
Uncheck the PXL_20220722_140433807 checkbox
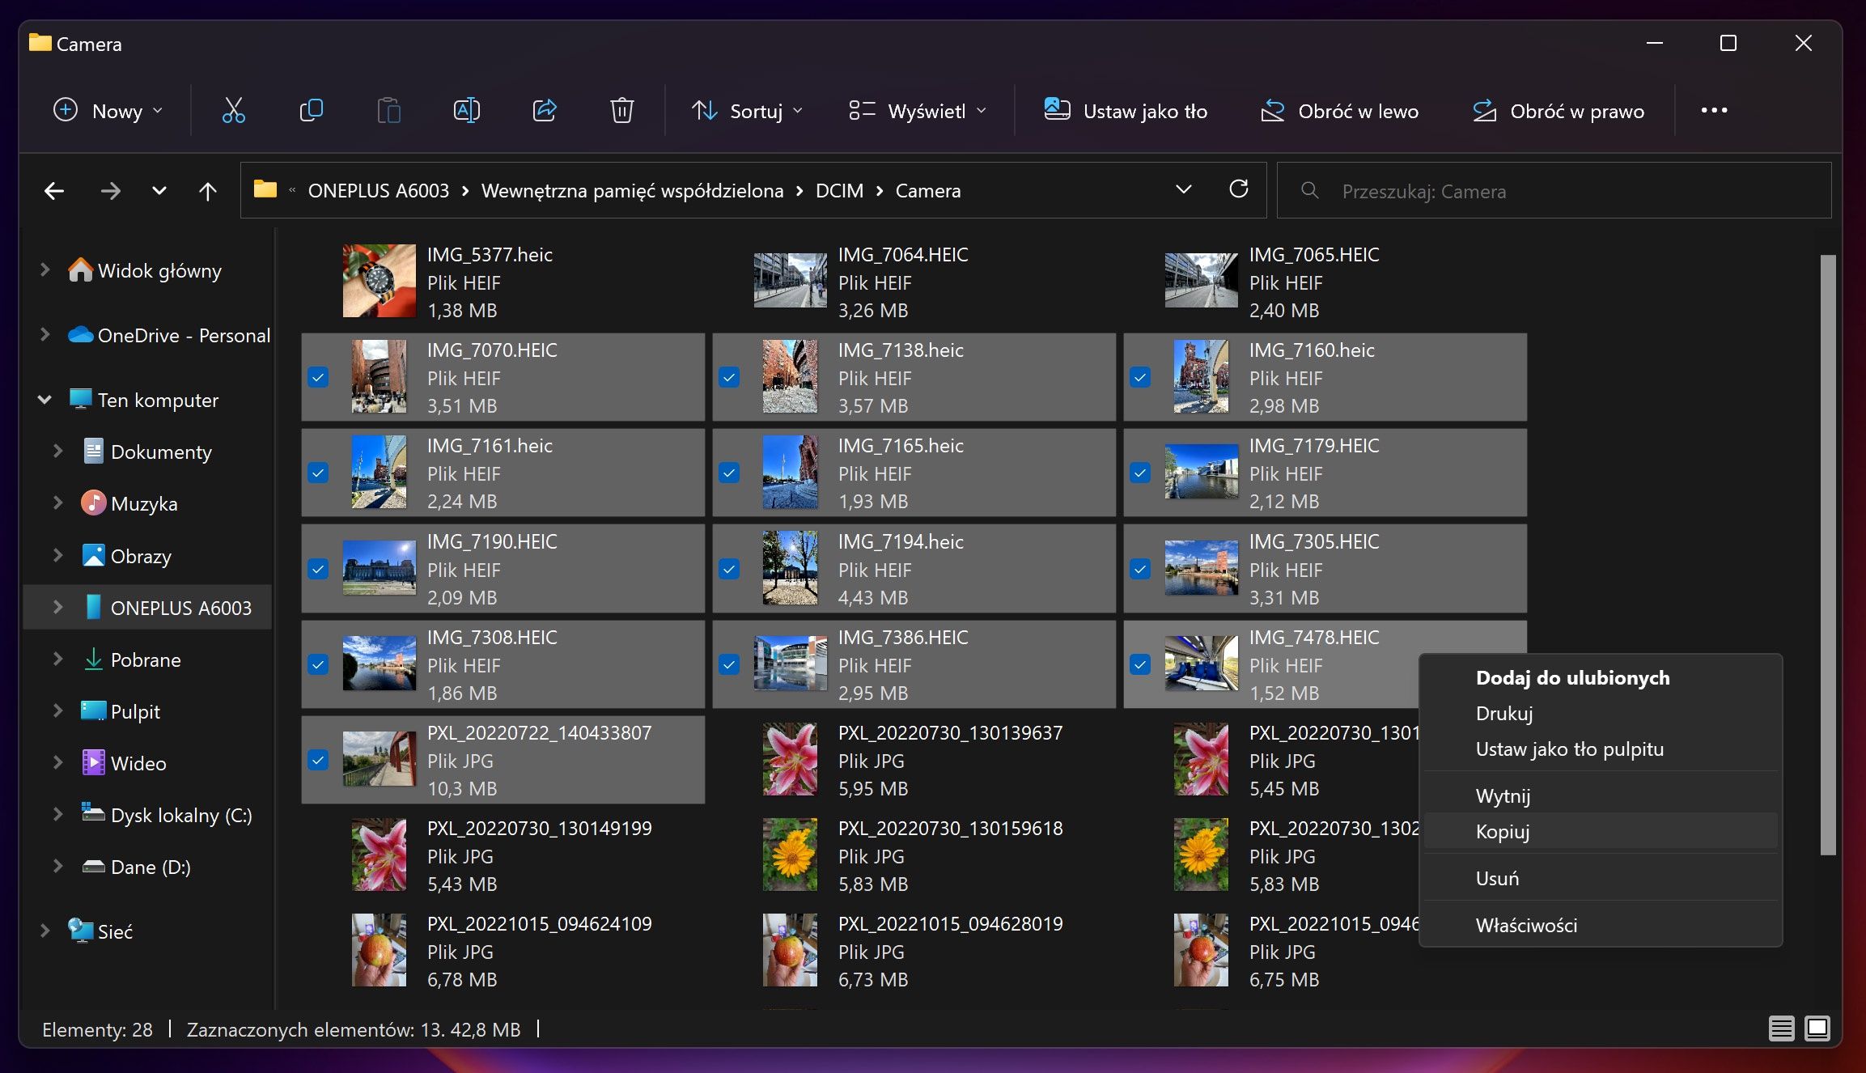click(318, 760)
